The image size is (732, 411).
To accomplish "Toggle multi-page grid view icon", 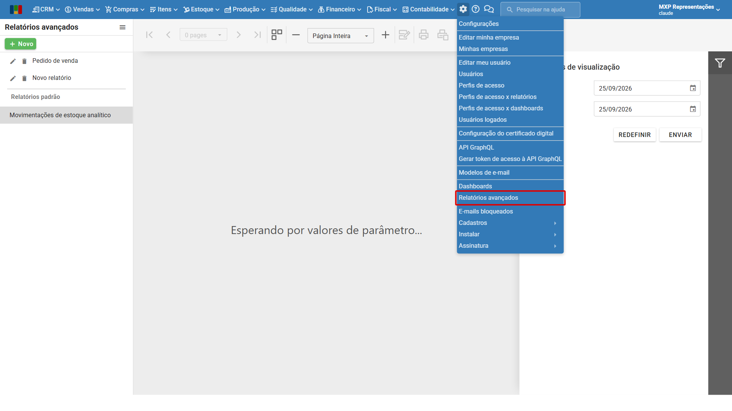I will tap(277, 35).
